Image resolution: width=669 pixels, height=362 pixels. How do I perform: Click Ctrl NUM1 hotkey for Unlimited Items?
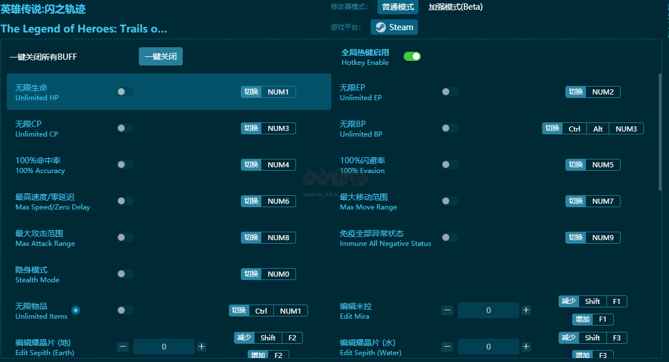pyautogui.click(x=268, y=311)
